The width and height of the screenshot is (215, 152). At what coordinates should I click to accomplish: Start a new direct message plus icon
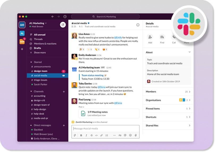pyautogui.click(x=64, y=125)
